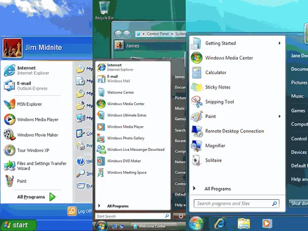The width and height of the screenshot is (308, 231).
Task: Click the Log Off button
Action: click(80, 211)
